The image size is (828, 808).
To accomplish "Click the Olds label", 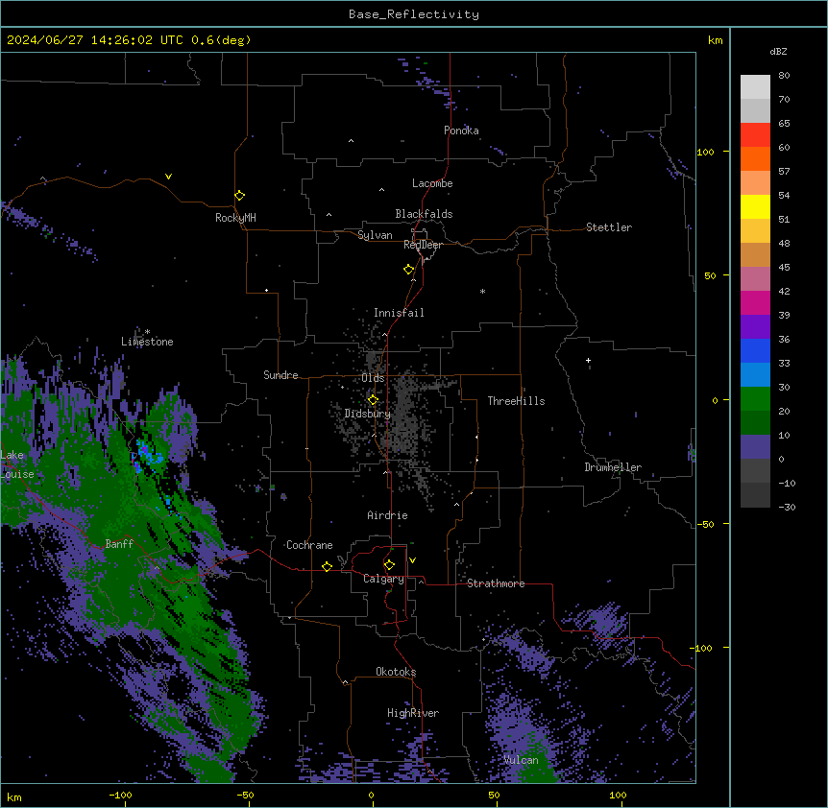I will point(373,378).
